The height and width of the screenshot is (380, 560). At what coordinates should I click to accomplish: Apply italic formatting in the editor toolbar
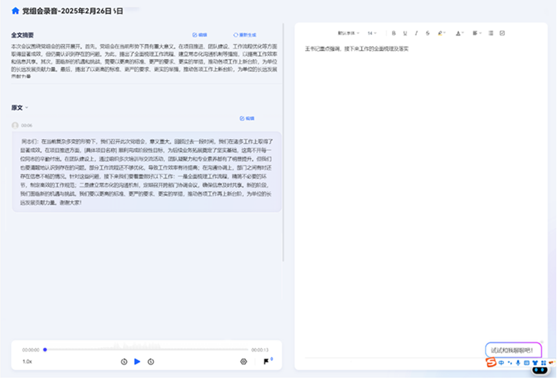click(x=416, y=34)
